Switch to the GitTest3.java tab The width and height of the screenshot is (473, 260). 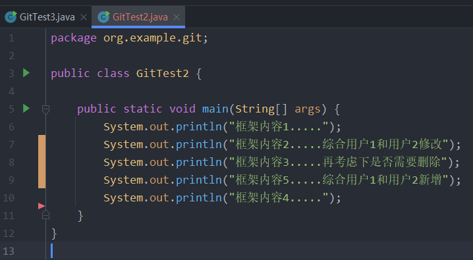click(46, 17)
